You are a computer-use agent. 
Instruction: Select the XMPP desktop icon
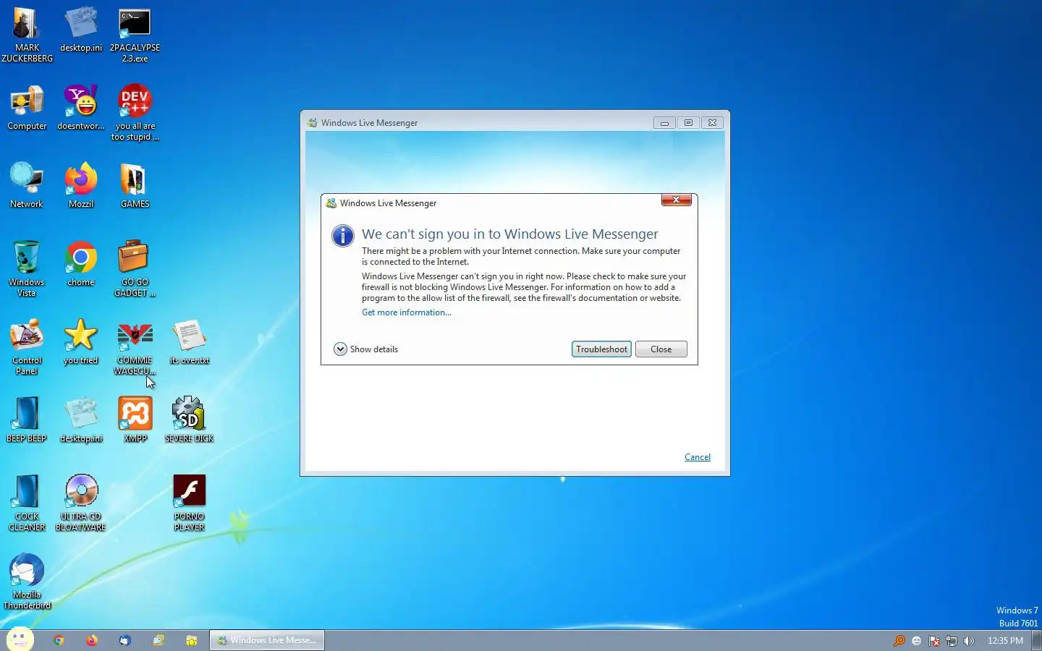(x=135, y=420)
